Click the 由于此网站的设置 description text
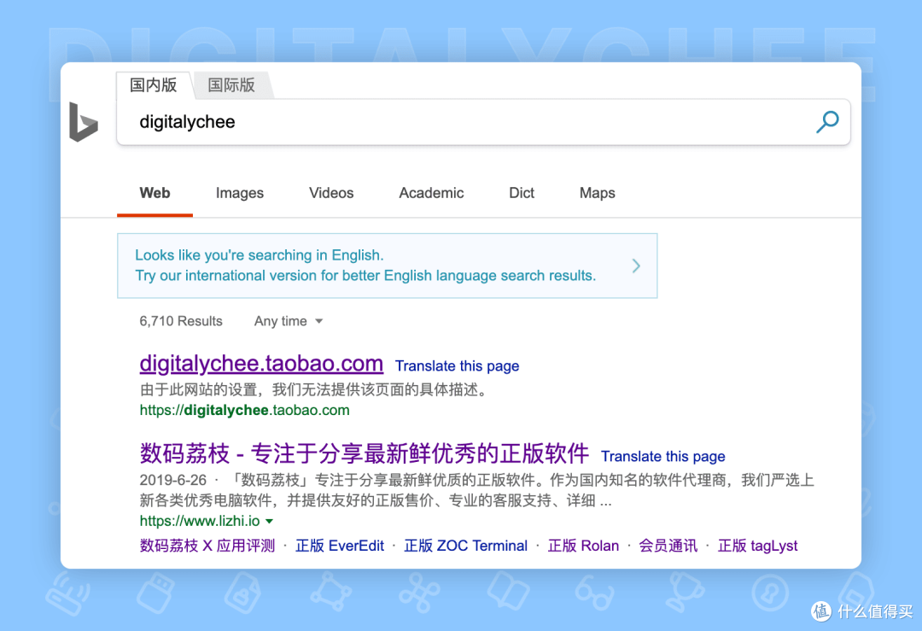Screen dimensions: 922x631 (x=316, y=389)
